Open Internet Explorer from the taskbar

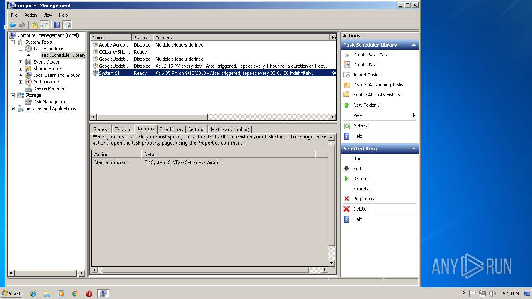click(x=33, y=294)
